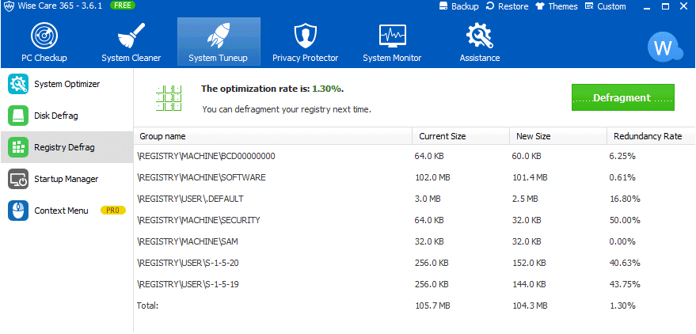This screenshot has width=696, height=334.
Task: Maximize the Wise Care 365 window
Action: 665,6
